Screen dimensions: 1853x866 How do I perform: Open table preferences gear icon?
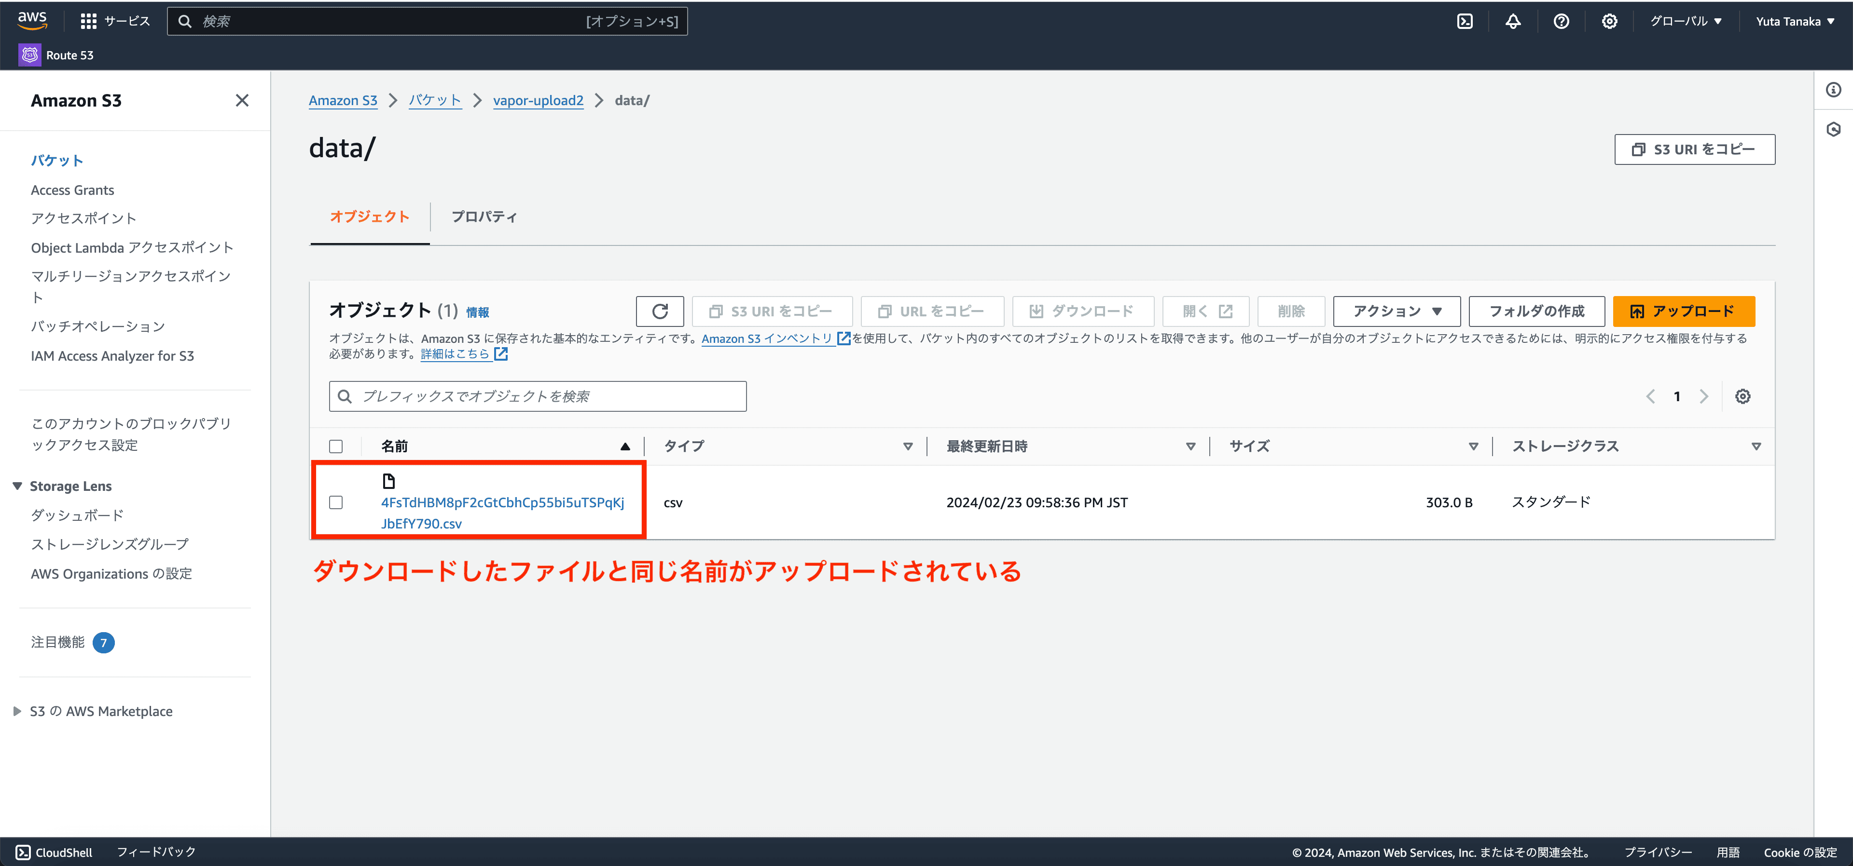[1742, 397]
